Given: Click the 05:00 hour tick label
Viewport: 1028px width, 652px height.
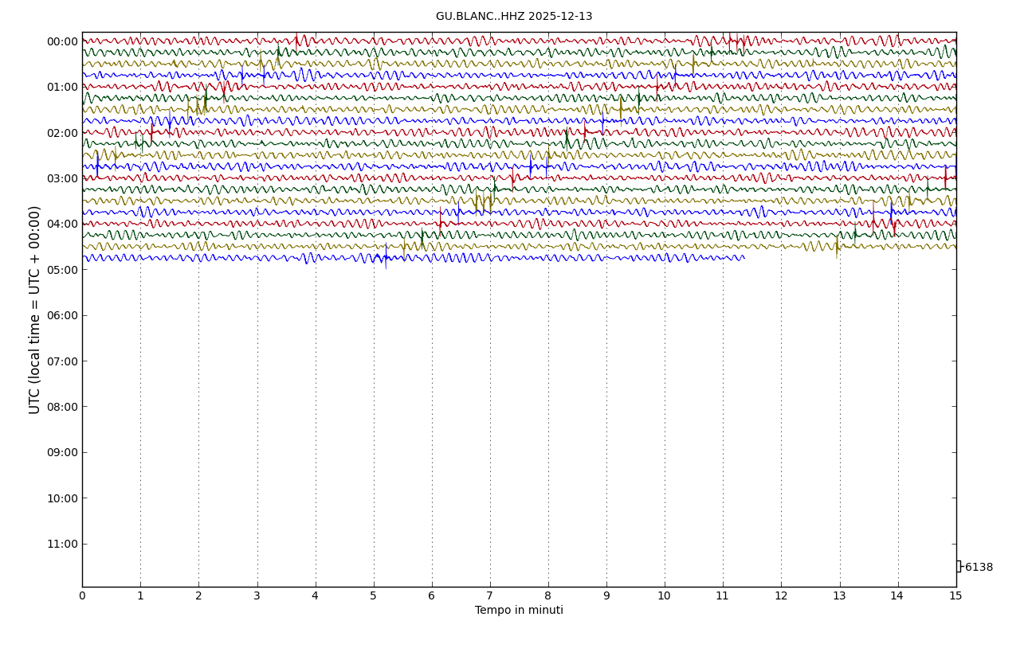Looking at the screenshot, I should (62, 270).
